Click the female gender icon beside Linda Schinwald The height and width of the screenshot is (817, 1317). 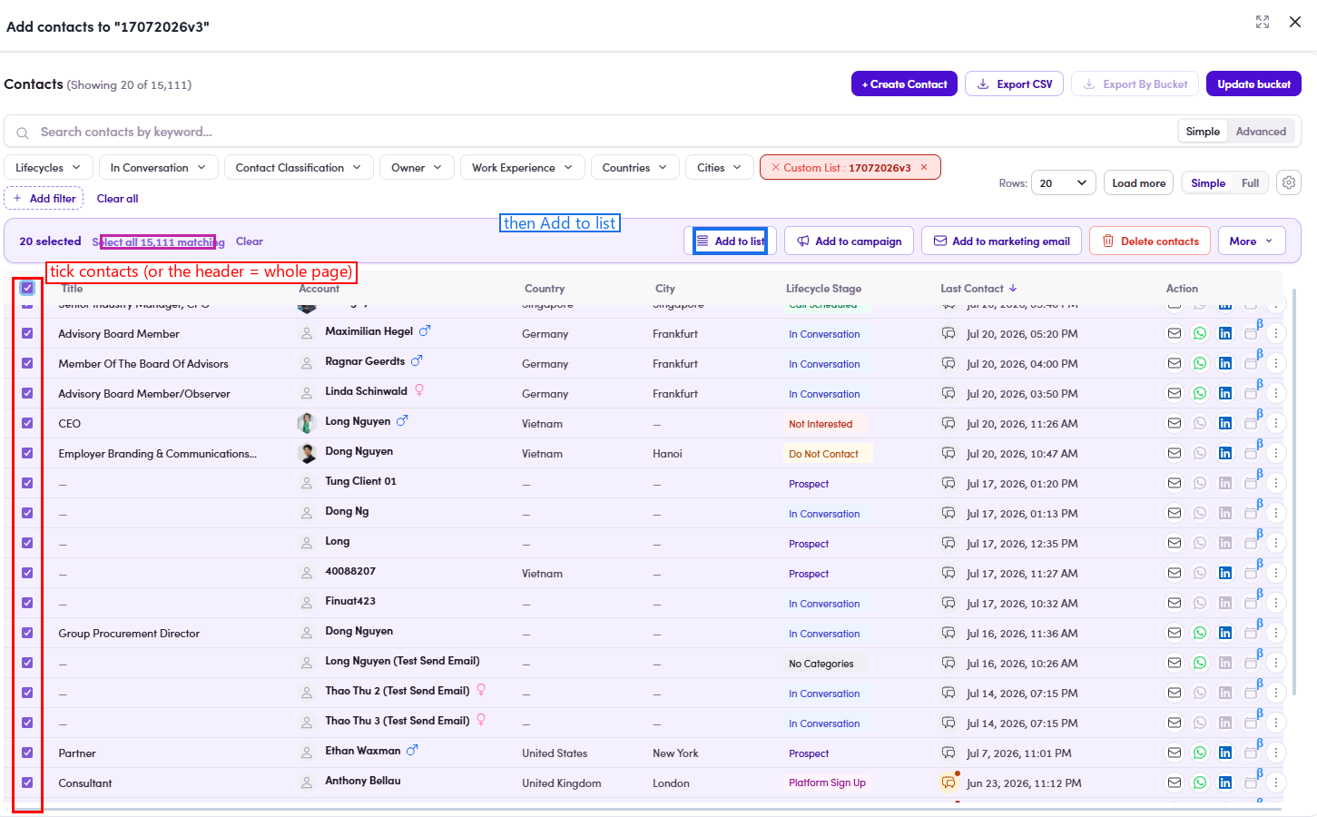pos(419,390)
